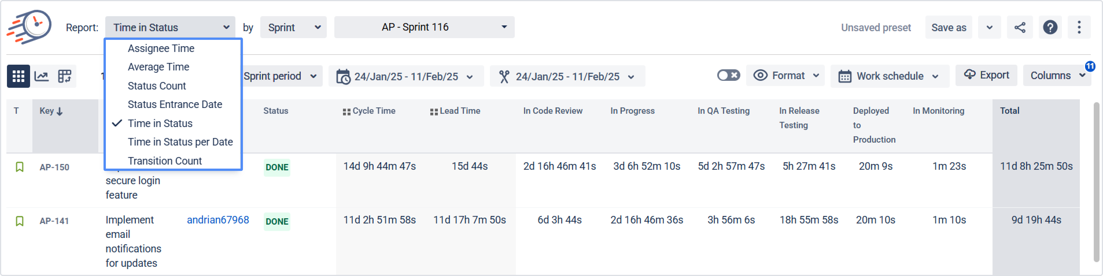The width and height of the screenshot is (1103, 276).
Task: Open the help question mark icon
Action: coord(1050,28)
